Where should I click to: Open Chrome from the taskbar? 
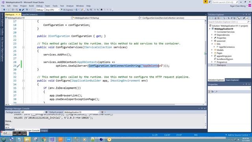tap(44, 139)
